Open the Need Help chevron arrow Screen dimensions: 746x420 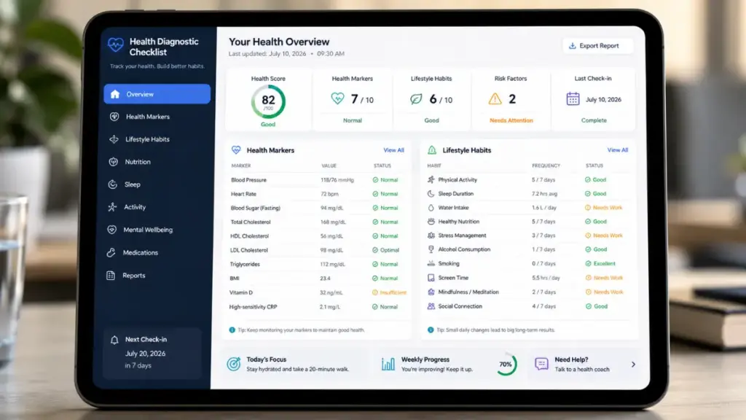(x=633, y=365)
